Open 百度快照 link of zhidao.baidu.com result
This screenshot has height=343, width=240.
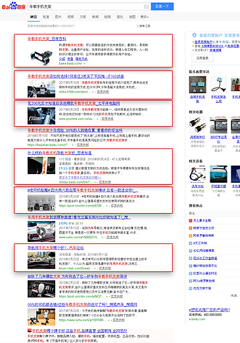[x=105, y=182]
